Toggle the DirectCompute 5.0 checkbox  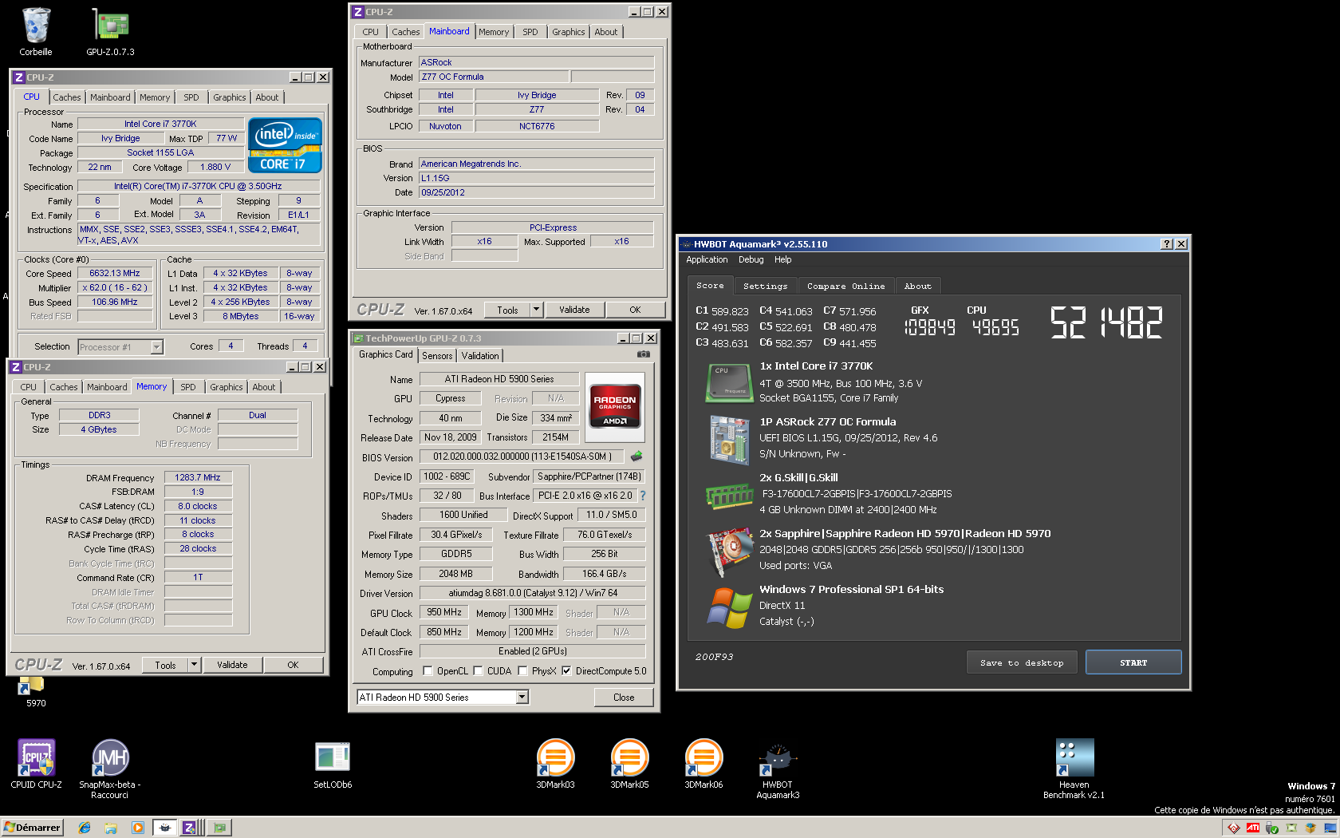[566, 671]
